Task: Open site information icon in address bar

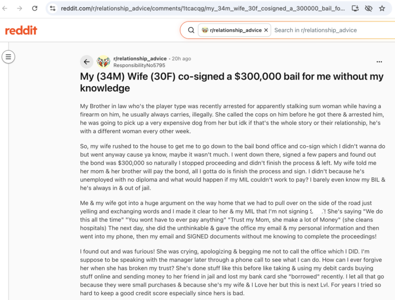Action: click(53, 9)
